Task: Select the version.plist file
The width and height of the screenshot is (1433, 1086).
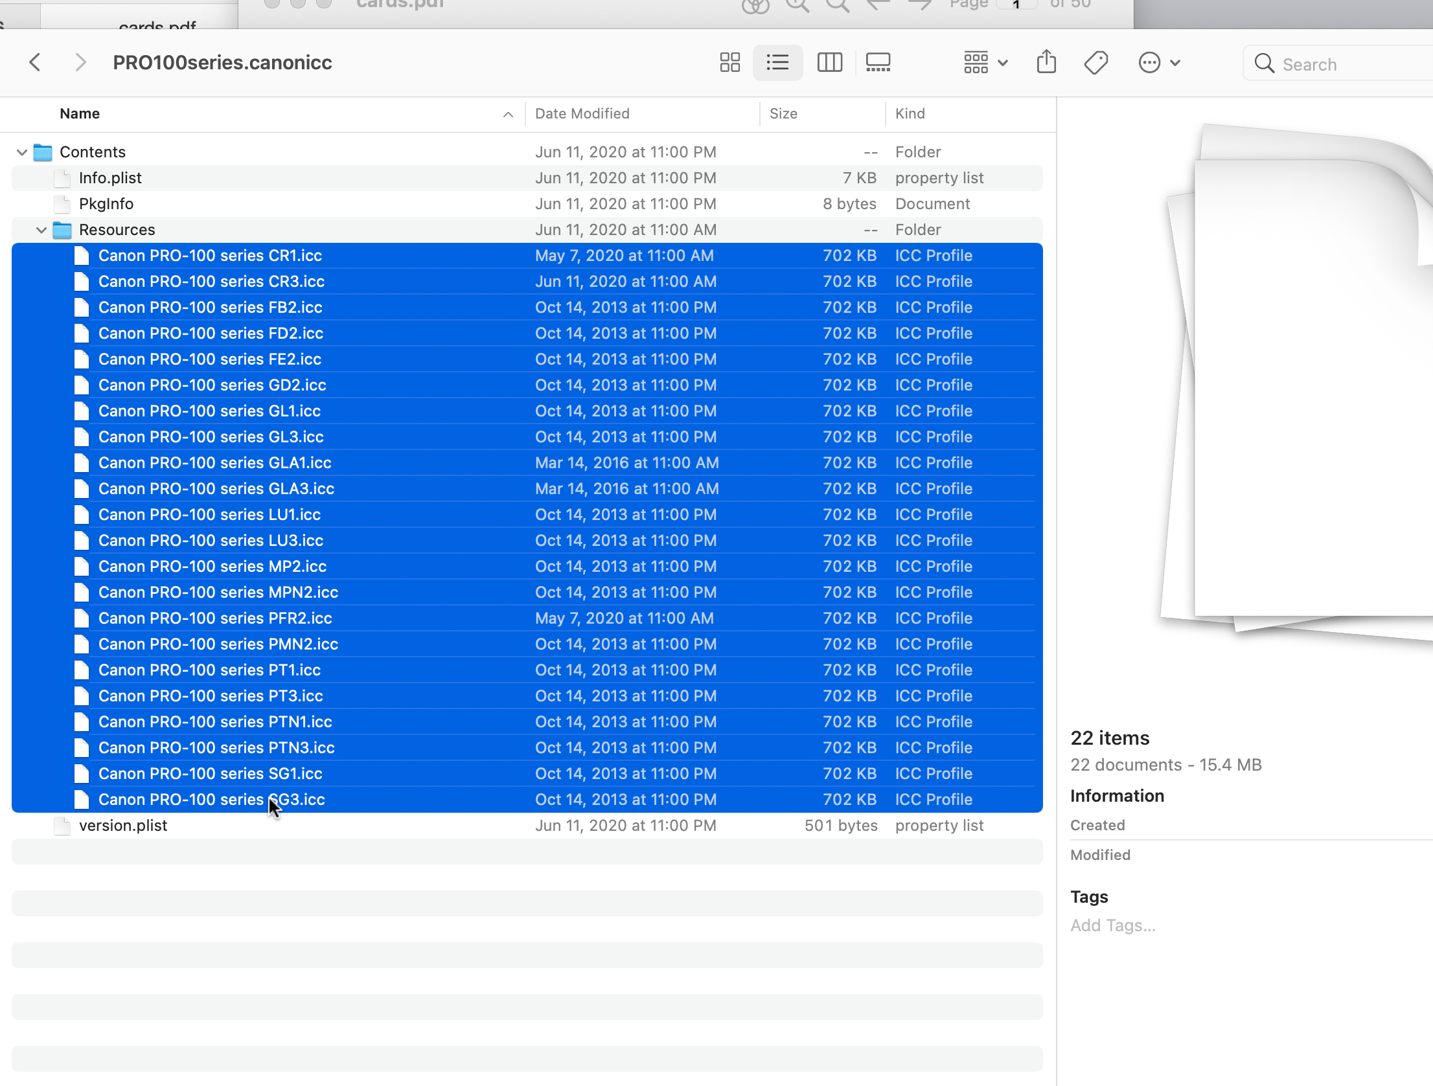Action: coord(123,826)
